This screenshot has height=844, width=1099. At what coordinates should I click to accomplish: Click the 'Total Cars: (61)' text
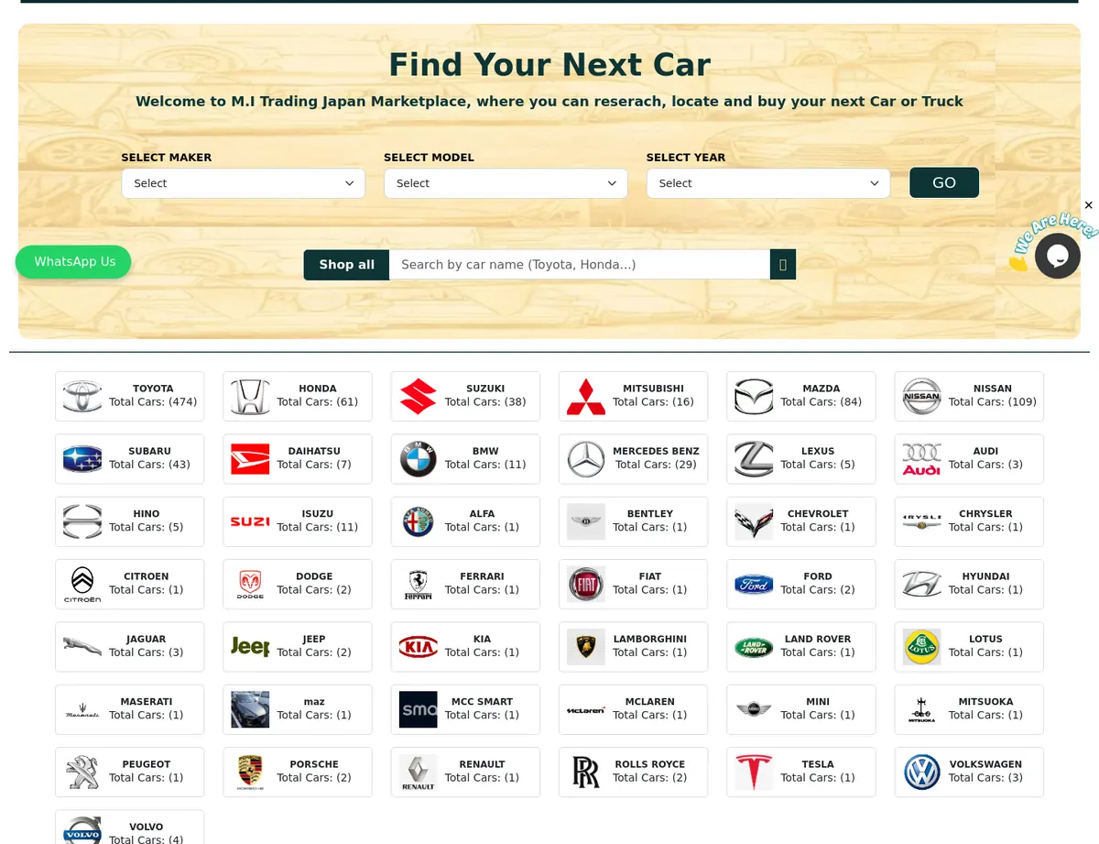[318, 401]
